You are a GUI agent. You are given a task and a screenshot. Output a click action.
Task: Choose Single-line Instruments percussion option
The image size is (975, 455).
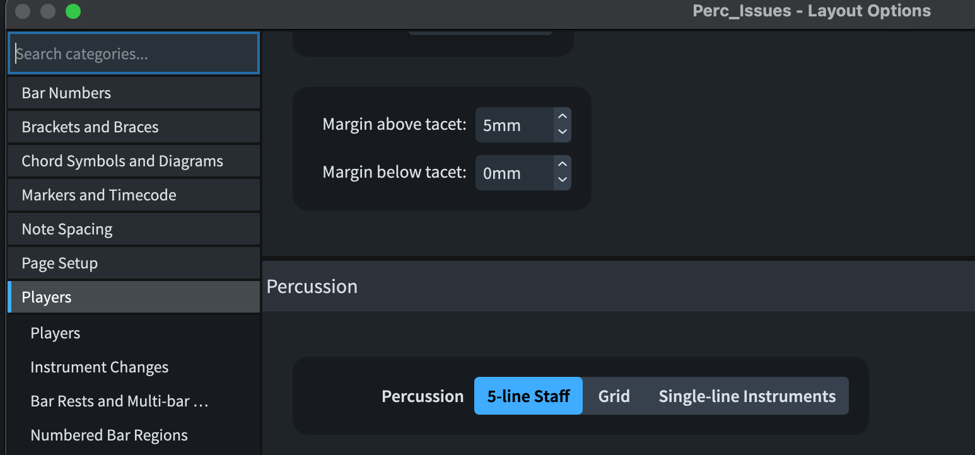(747, 396)
